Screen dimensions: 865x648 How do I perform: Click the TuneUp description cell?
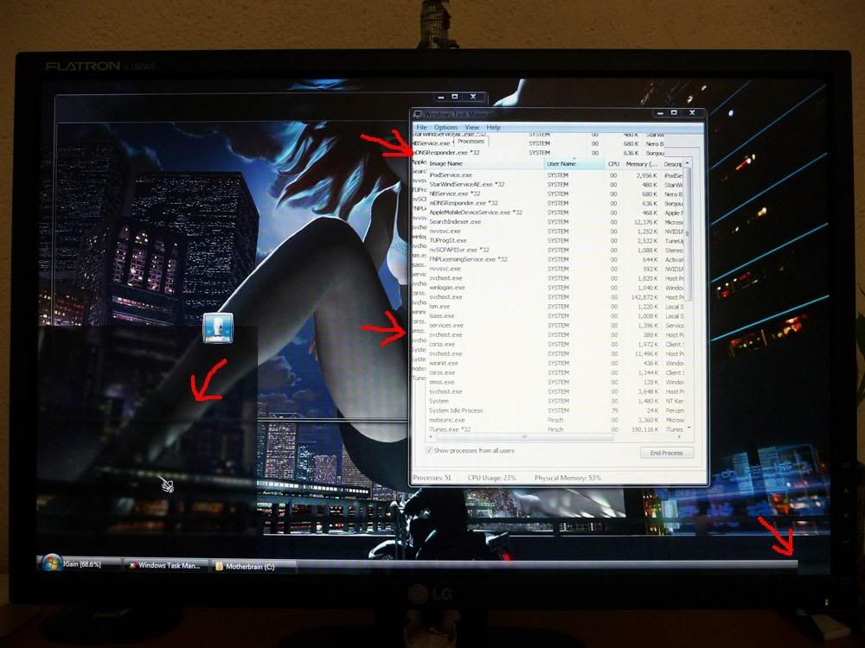pyautogui.click(x=674, y=241)
